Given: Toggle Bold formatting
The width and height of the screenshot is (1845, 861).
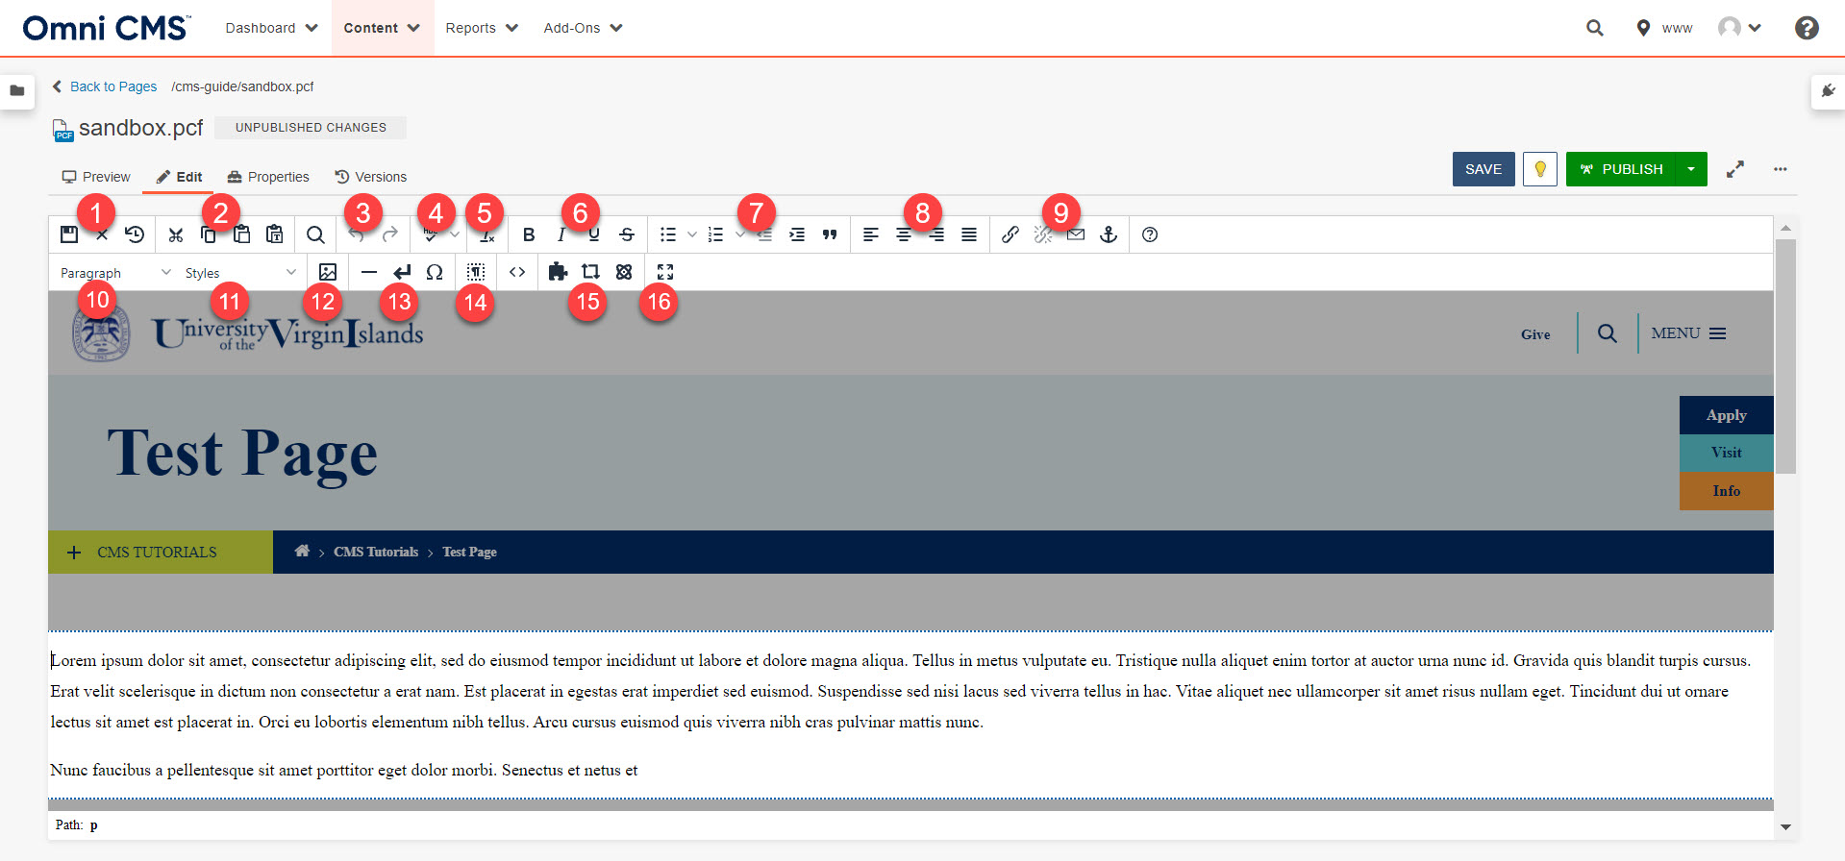Looking at the screenshot, I should (529, 234).
